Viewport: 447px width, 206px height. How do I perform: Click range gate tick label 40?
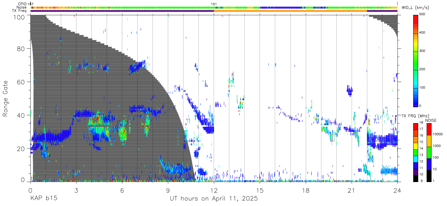click(x=21, y=115)
